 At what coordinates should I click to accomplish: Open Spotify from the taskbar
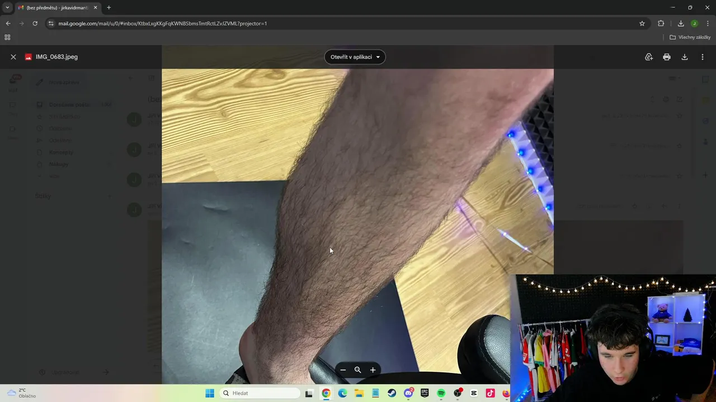coord(441,393)
